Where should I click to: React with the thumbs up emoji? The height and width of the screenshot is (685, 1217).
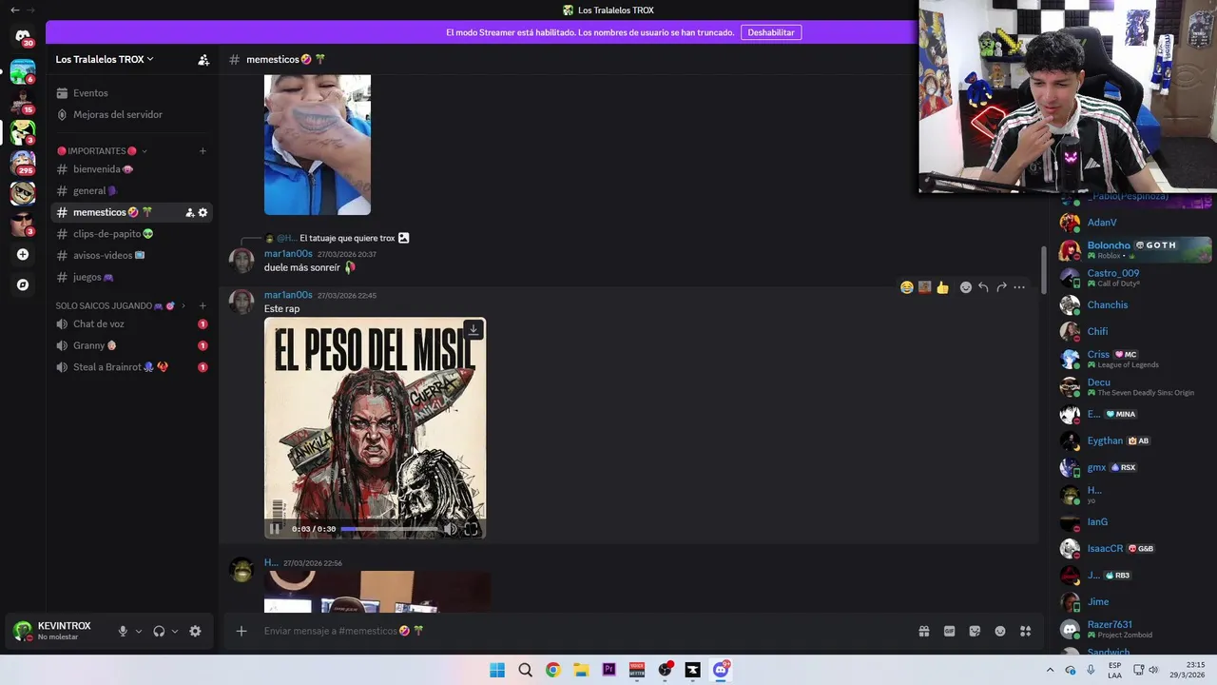[x=942, y=287]
